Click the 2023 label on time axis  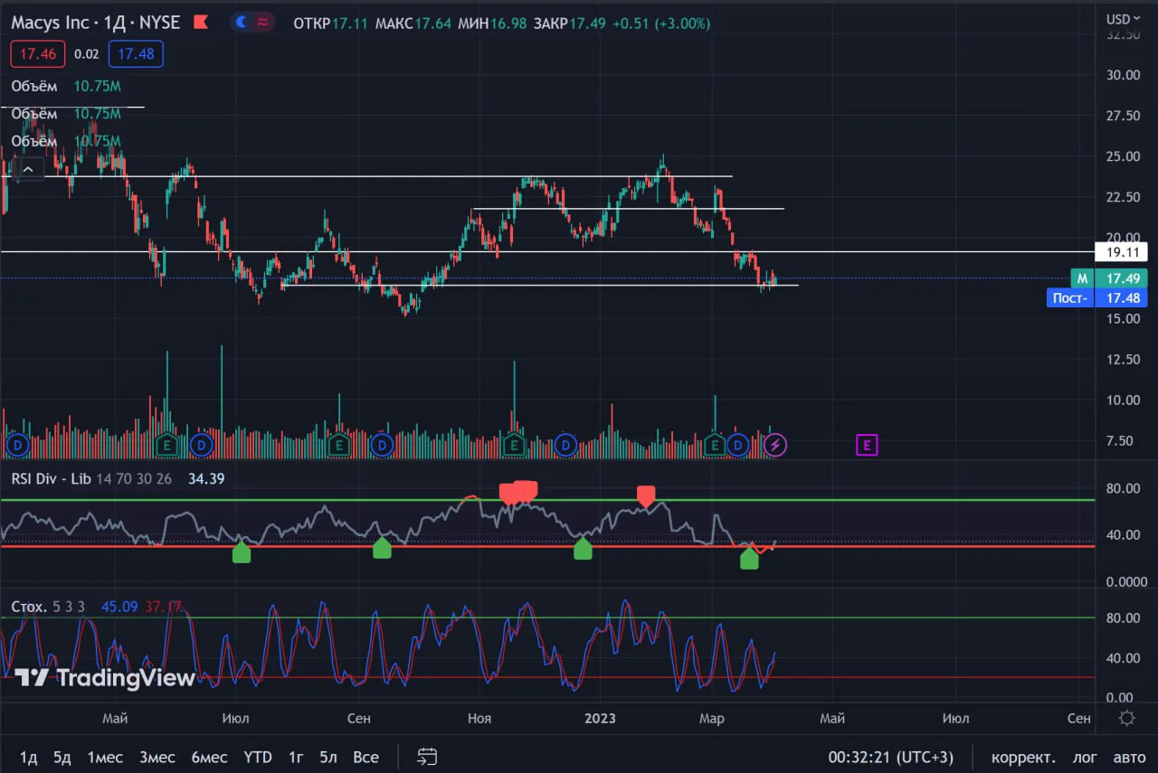(601, 718)
